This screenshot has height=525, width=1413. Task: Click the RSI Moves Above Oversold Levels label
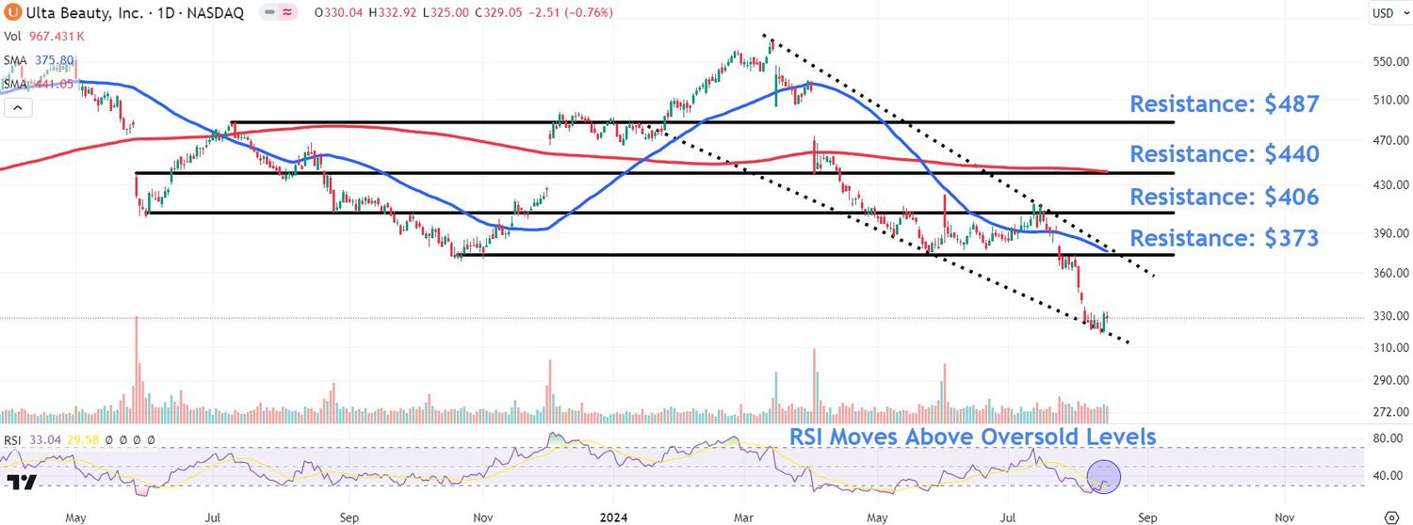point(972,437)
